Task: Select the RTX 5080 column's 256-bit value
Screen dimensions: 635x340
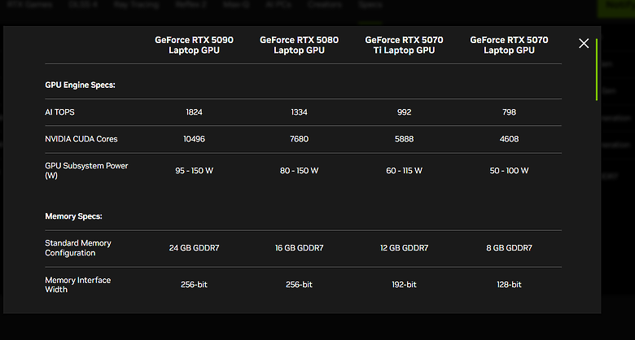Action: coord(299,285)
